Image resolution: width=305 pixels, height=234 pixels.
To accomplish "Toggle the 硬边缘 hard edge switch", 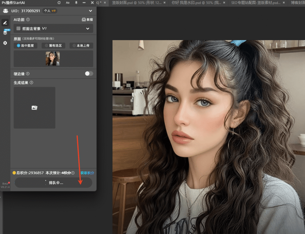I will pos(89,74).
